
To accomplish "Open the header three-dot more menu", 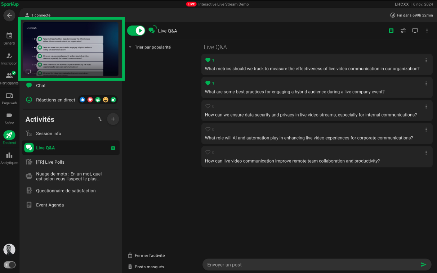I will pyautogui.click(x=427, y=31).
